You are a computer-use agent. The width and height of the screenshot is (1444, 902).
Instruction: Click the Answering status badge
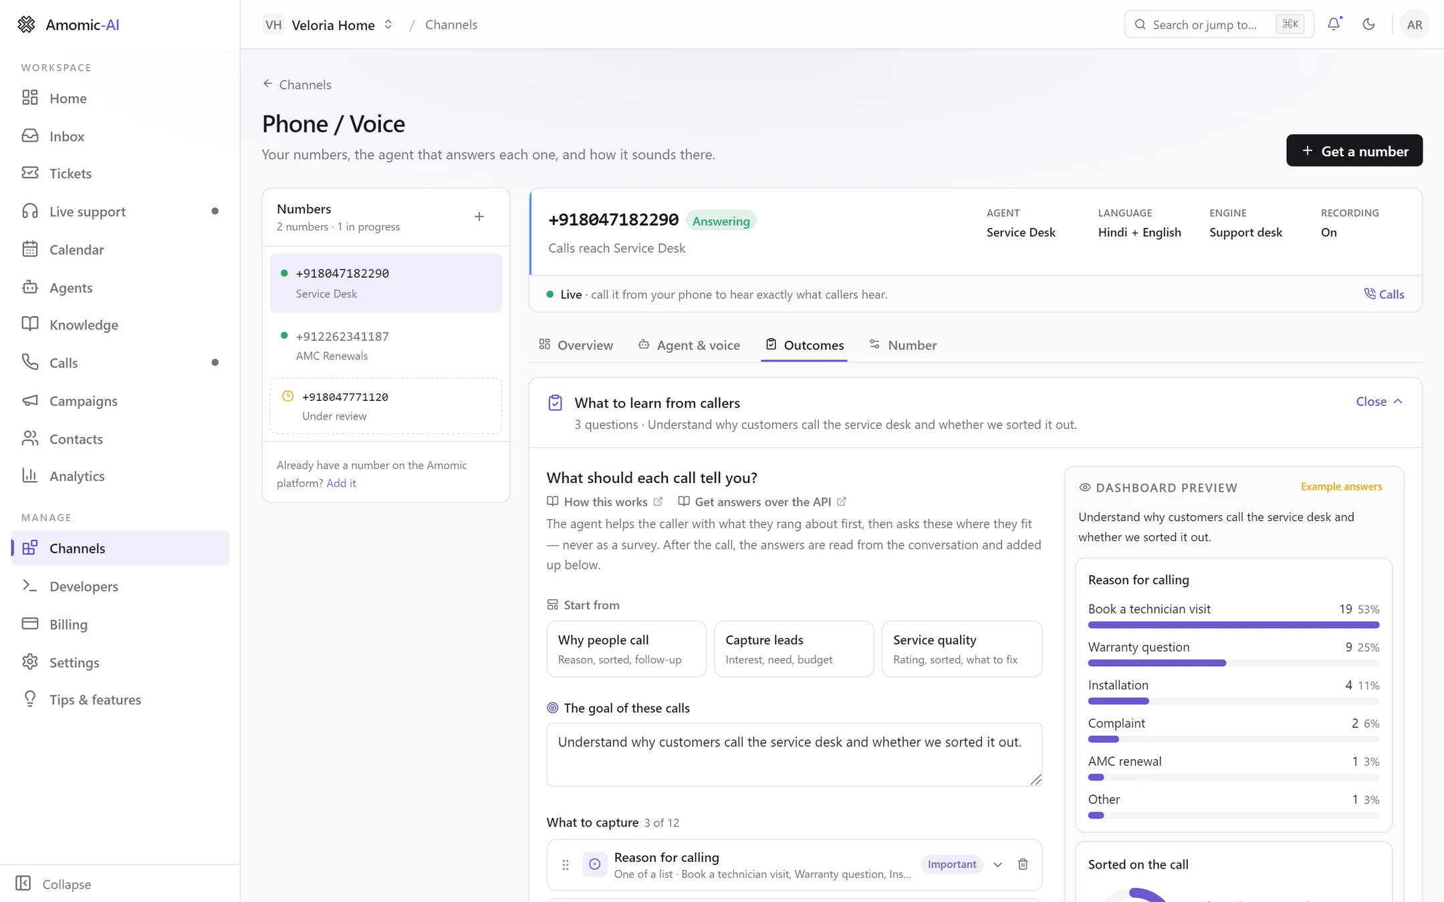721,221
